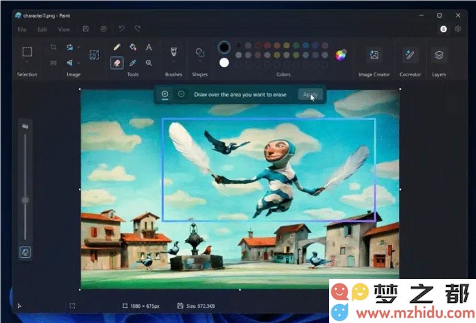Screen dimensions: 476x323
Task: Click the Remove background icon
Action: tap(94, 55)
